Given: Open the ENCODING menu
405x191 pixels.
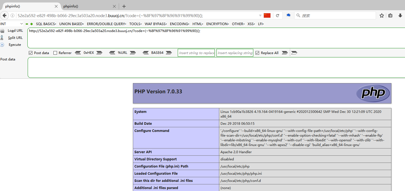Looking at the screenshot, I should [179, 24].
